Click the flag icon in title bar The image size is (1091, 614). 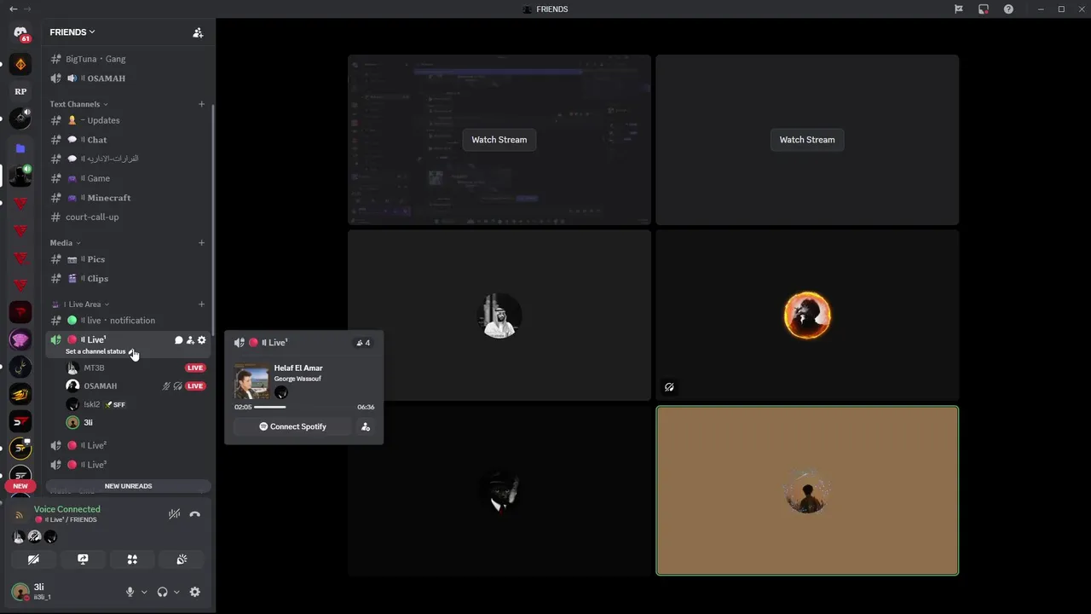[959, 9]
